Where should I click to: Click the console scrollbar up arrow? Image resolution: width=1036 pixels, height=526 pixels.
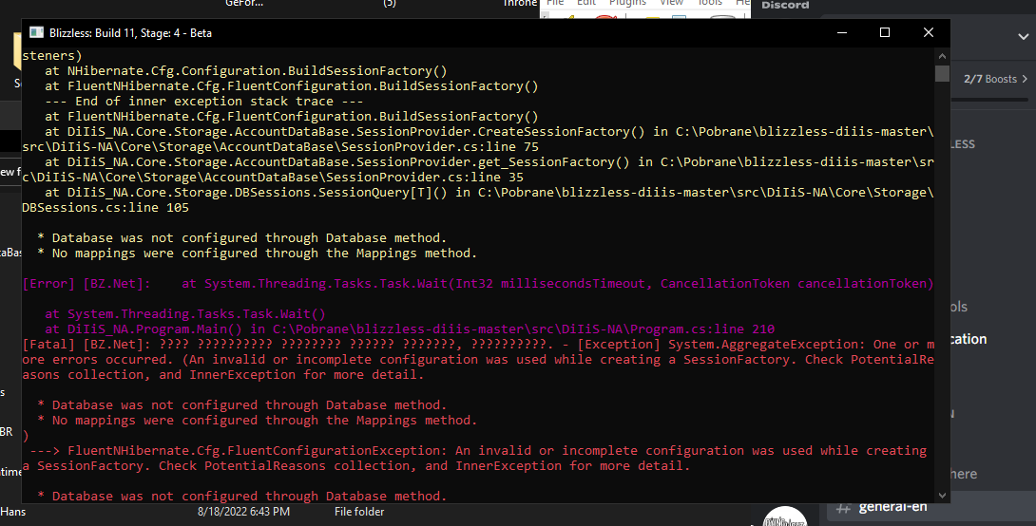pos(942,56)
